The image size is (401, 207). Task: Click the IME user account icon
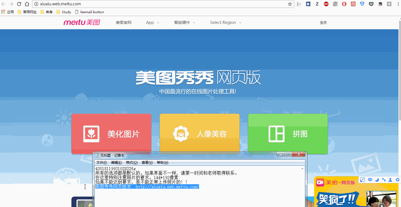click(x=391, y=180)
